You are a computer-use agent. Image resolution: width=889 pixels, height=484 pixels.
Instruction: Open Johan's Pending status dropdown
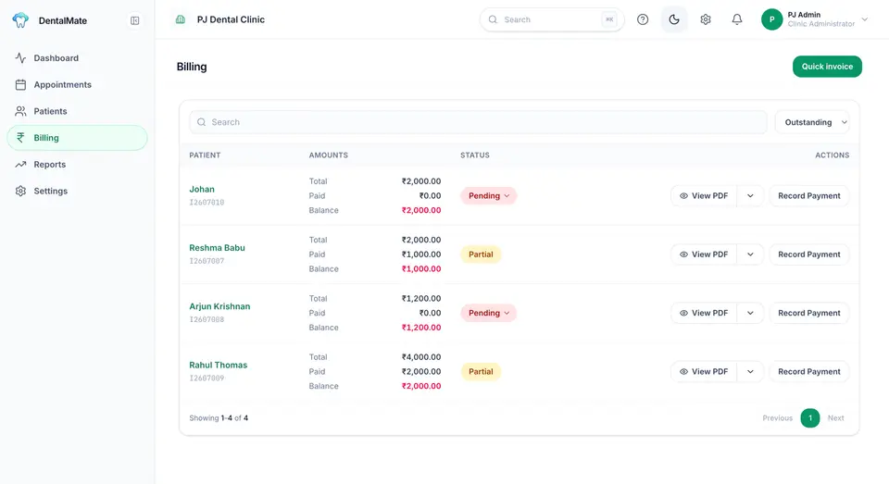(x=488, y=195)
